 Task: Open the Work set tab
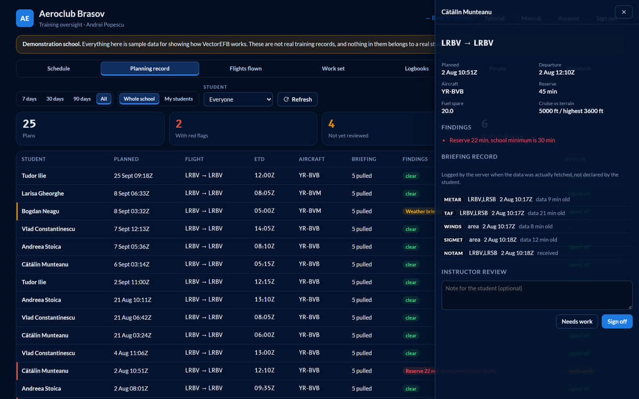click(333, 69)
